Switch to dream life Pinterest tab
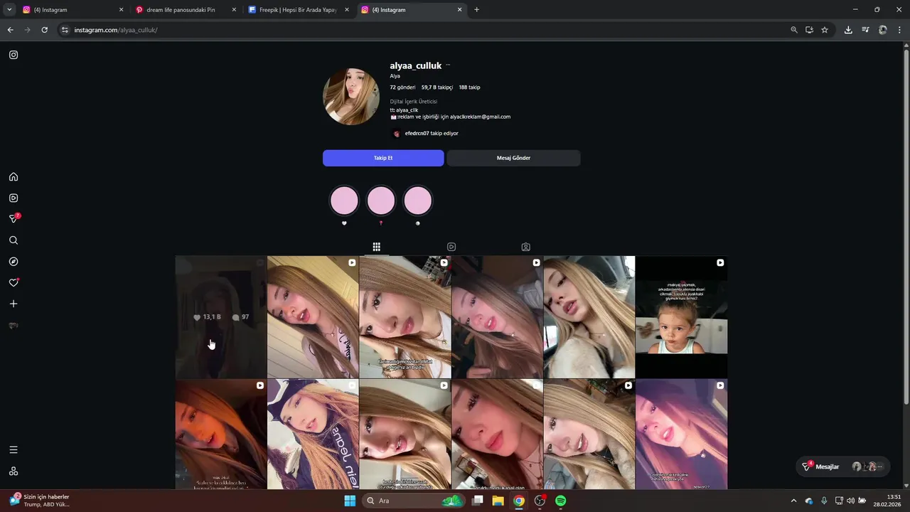Screen dimensions: 910x512 click(185, 10)
